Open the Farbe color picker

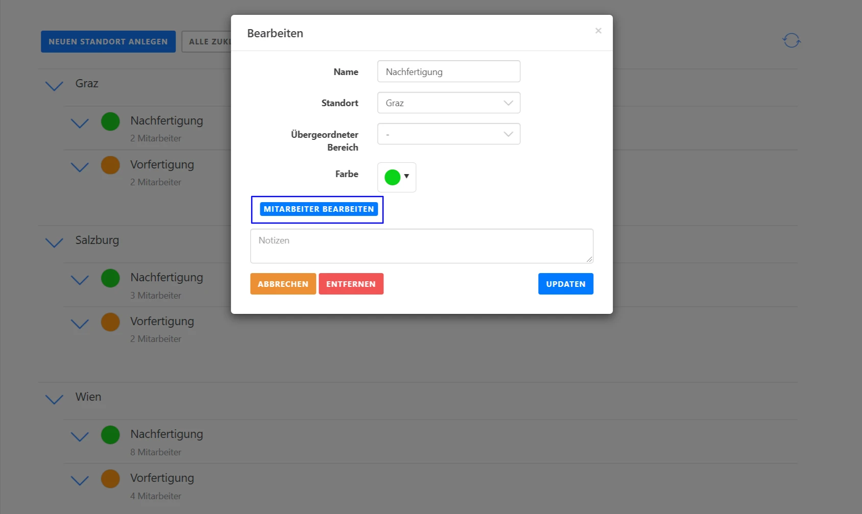point(397,177)
